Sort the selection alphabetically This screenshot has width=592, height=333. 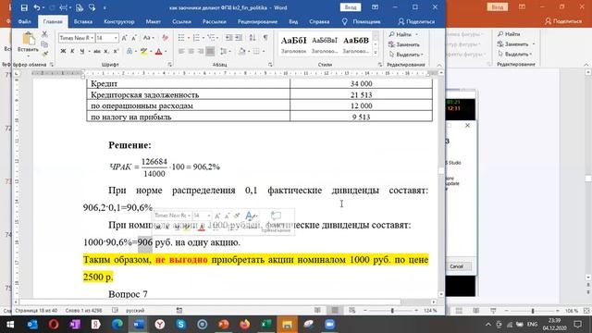click(x=253, y=37)
